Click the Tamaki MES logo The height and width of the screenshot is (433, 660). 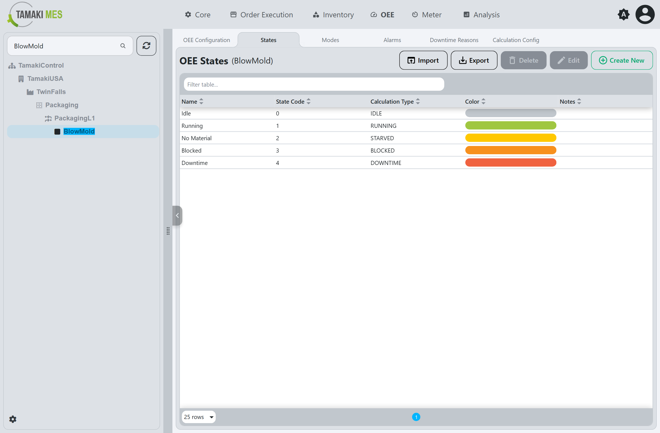(35, 14)
